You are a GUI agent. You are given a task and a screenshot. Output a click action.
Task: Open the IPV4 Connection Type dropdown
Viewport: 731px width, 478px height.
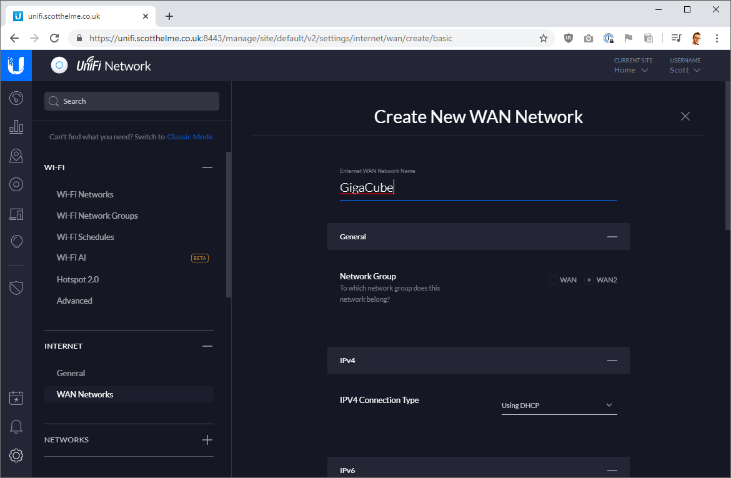pos(559,406)
